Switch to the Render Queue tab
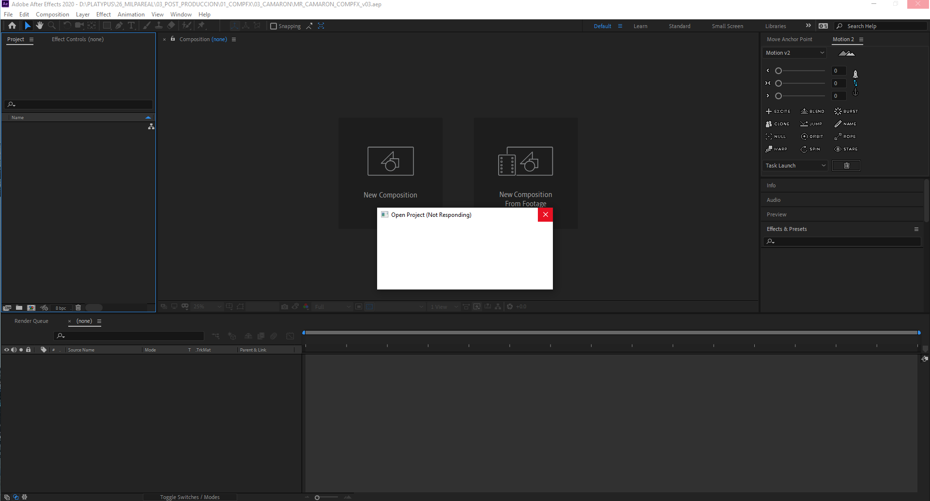930x501 pixels. point(31,321)
